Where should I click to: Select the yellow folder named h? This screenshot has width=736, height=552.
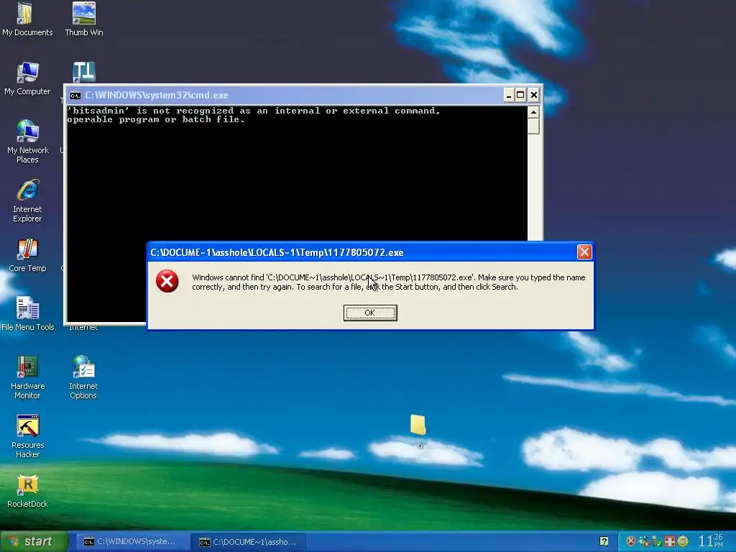coord(418,431)
